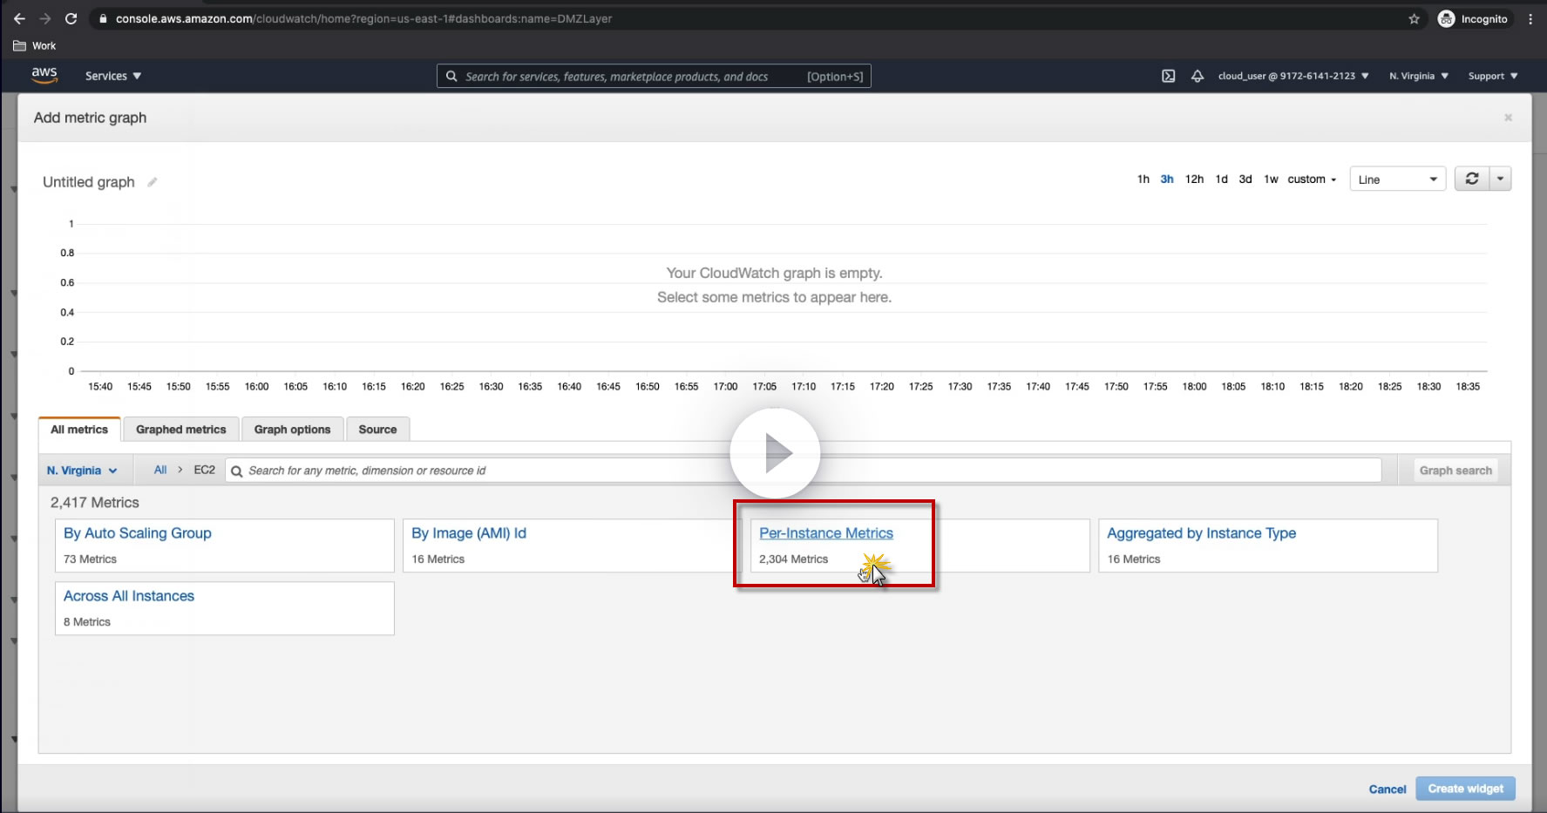Open the Work bookmarks folder

tap(35, 46)
